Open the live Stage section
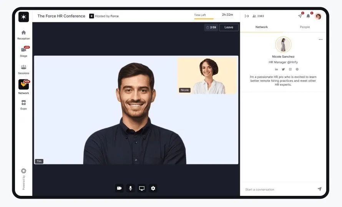342x207 pixels. [23, 52]
